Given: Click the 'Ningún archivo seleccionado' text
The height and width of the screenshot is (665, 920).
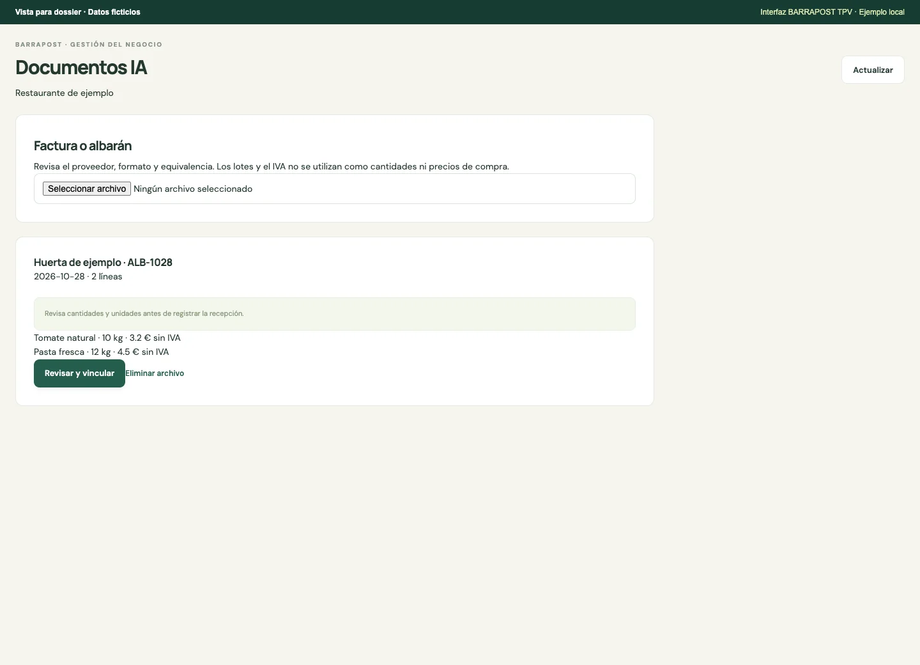Looking at the screenshot, I should 193,189.
